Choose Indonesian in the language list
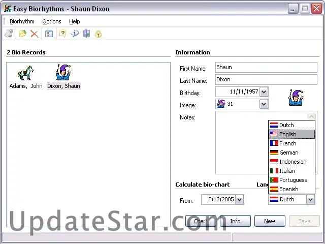Image resolution: width=325 pixels, height=244 pixels. (x=291, y=162)
